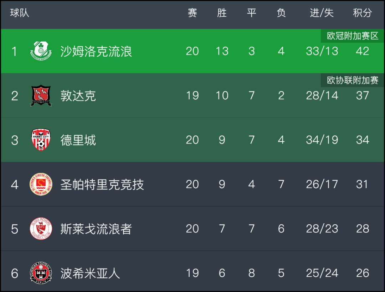Click the 胜 column header
The height and width of the screenshot is (292, 385).
click(x=222, y=13)
